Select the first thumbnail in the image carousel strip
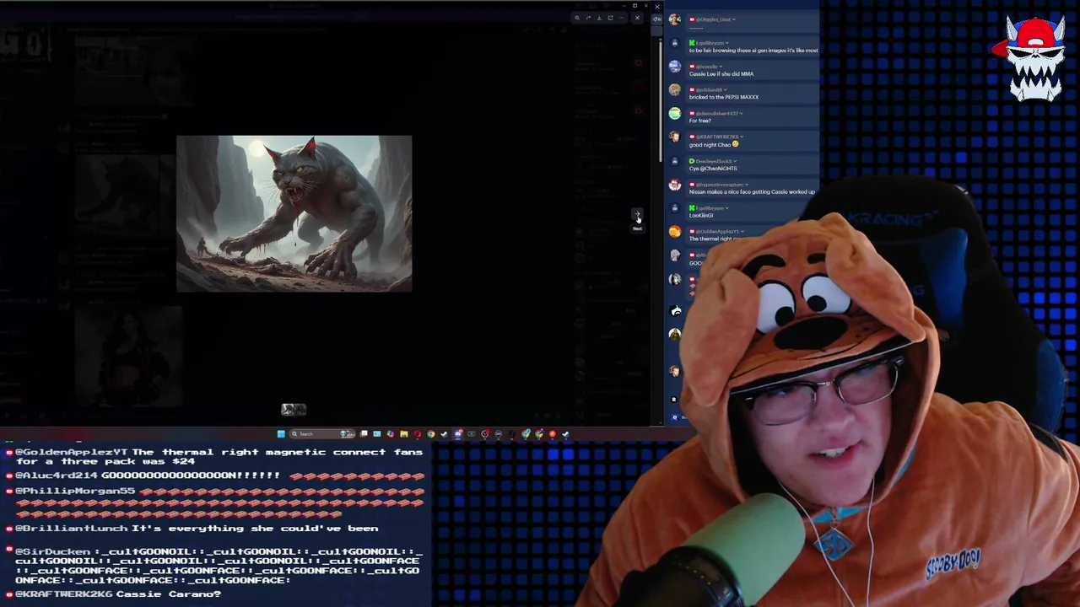The width and height of the screenshot is (1080, 607). [288, 410]
